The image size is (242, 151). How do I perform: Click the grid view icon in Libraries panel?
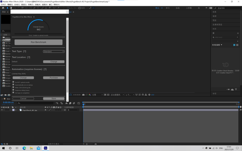coord(234,45)
